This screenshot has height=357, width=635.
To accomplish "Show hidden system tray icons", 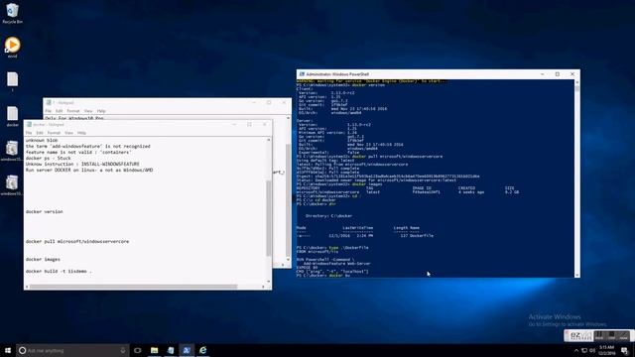I will 576,350.
